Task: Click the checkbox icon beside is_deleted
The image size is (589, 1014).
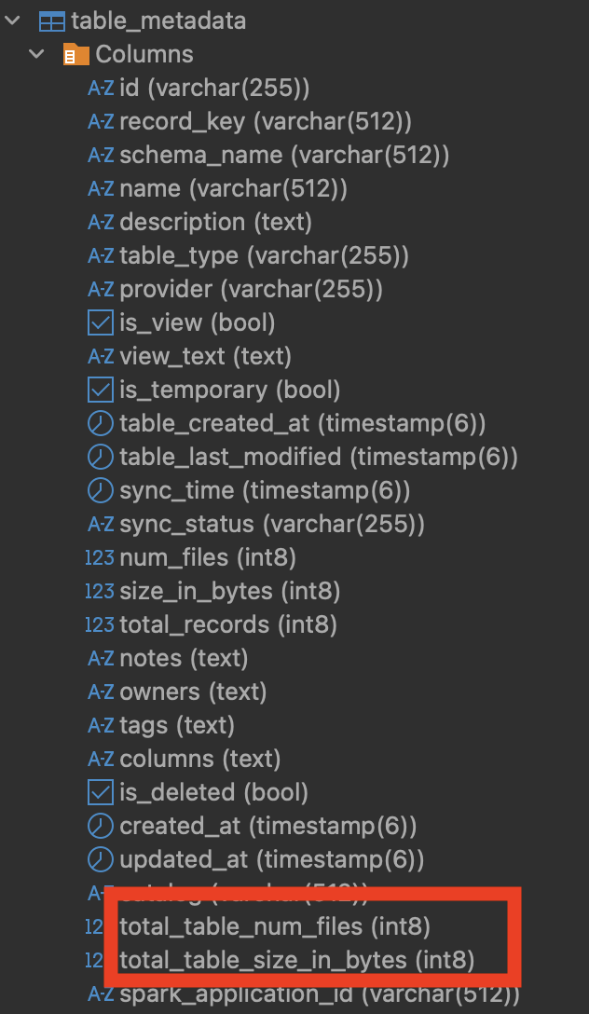Action: [x=101, y=792]
